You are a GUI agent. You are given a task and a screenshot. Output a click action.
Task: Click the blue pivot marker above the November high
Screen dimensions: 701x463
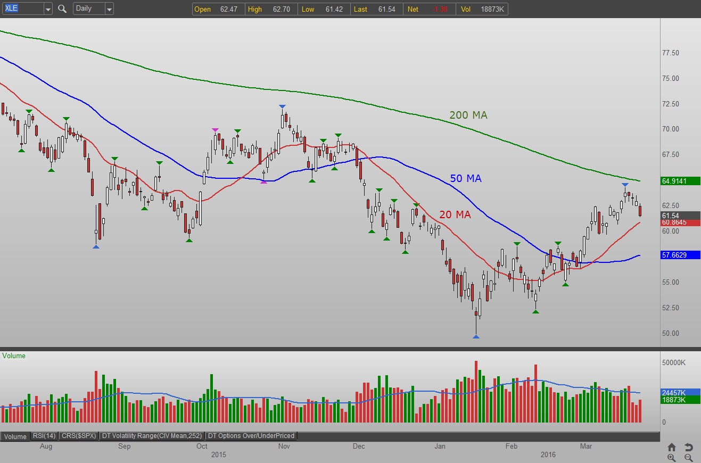point(282,107)
